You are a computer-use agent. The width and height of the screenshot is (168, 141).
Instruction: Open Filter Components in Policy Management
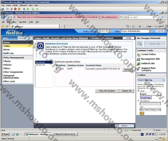coord(13,72)
